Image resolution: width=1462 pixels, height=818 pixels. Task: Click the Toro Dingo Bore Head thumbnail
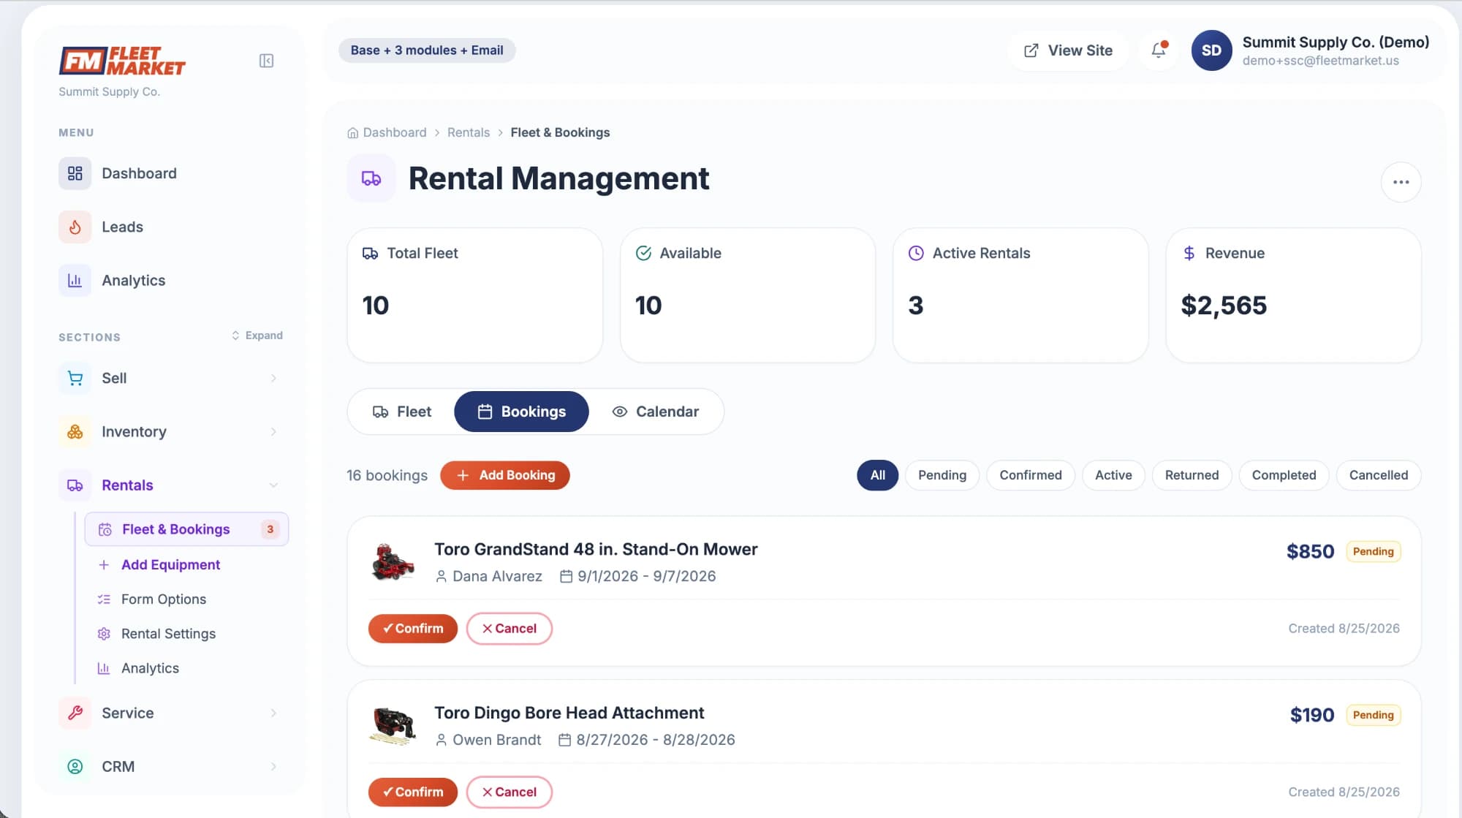pyautogui.click(x=393, y=725)
